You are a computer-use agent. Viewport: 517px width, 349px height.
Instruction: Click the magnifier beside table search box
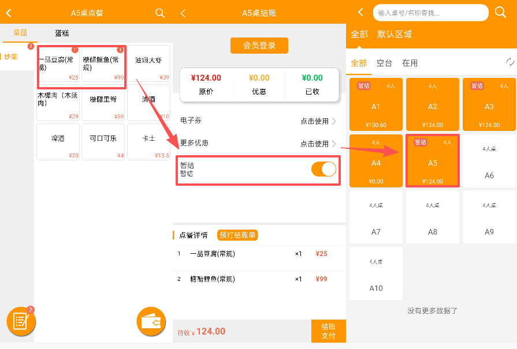(500, 12)
